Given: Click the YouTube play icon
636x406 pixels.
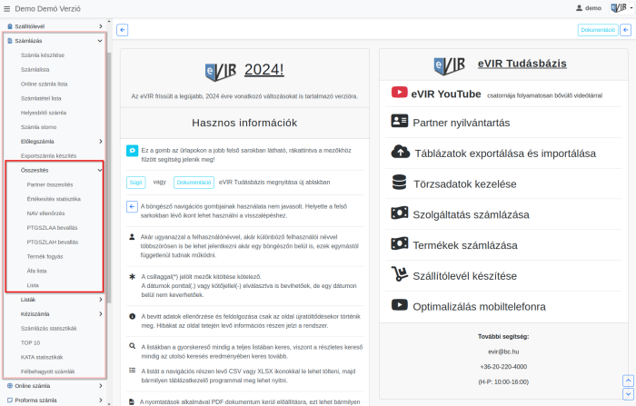Looking at the screenshot, I should [x=399, y=93].
